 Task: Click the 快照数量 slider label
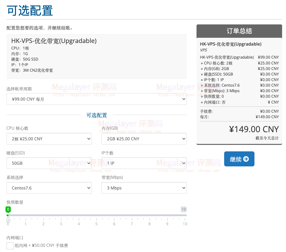pyautogui.click(x=15, y=202)
